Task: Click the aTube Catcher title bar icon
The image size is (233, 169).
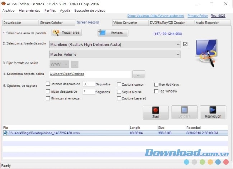Action: point(4,4)
